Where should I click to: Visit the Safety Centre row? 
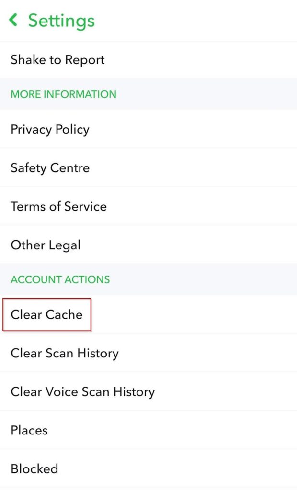coord(50,168)
